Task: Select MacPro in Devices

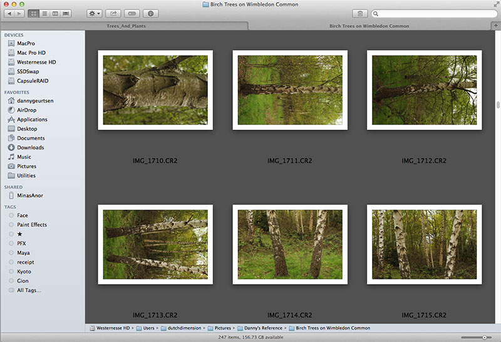Action: click(26, 43)
